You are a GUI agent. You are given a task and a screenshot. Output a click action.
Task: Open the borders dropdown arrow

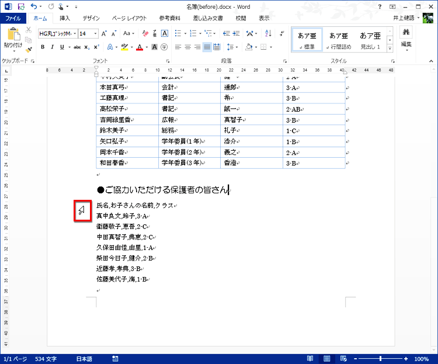click(x=271, y=47)
